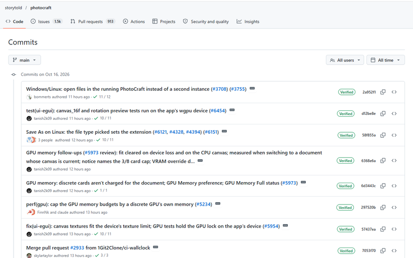Click bommerts avatar on first commit
The width and height of the screenshot is (413, 258).
tap(29, 97)
